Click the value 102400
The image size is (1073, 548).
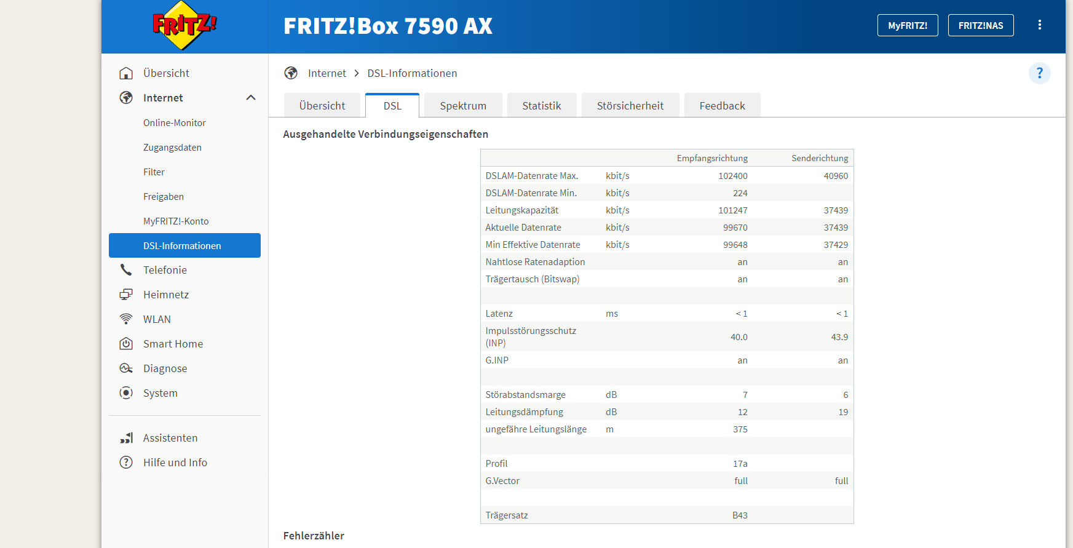point(733,176)
